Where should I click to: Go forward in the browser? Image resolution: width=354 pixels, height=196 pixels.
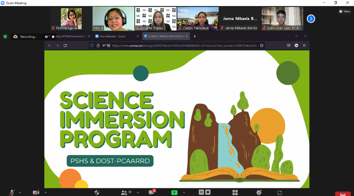57,45
